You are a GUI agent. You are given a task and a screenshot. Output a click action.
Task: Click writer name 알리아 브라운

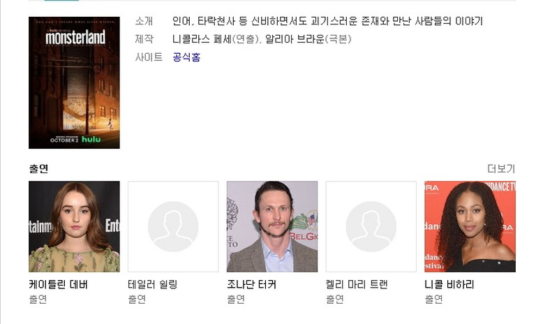point(295,39)
